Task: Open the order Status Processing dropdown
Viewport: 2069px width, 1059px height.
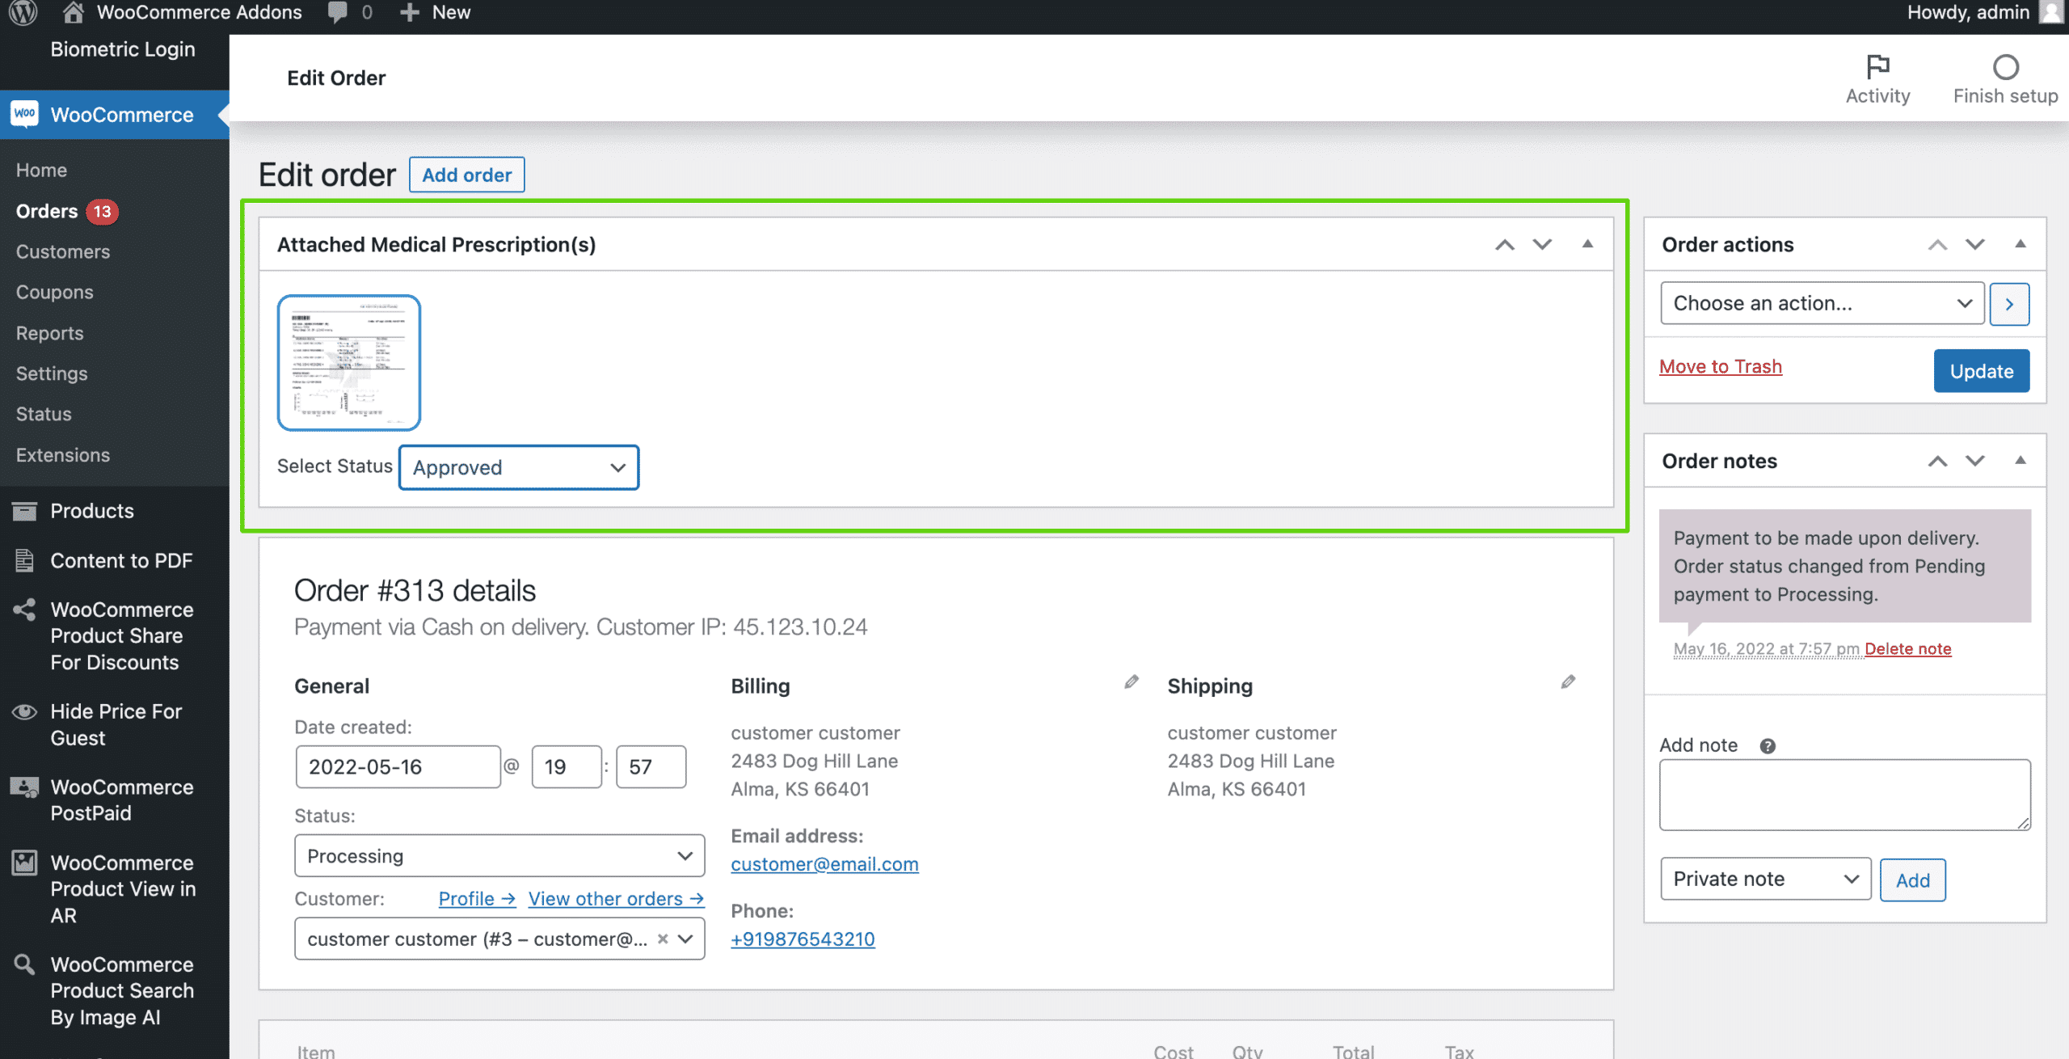Action: coord(499,855)
